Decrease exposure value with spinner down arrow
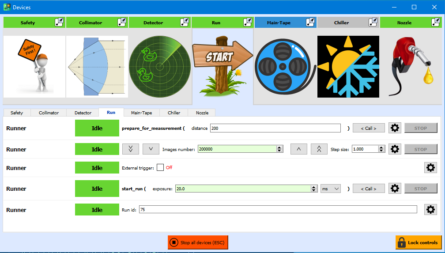 click(314, 190)
